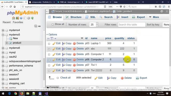
Task: Select the Browse tab
Action: pos(55,17)
